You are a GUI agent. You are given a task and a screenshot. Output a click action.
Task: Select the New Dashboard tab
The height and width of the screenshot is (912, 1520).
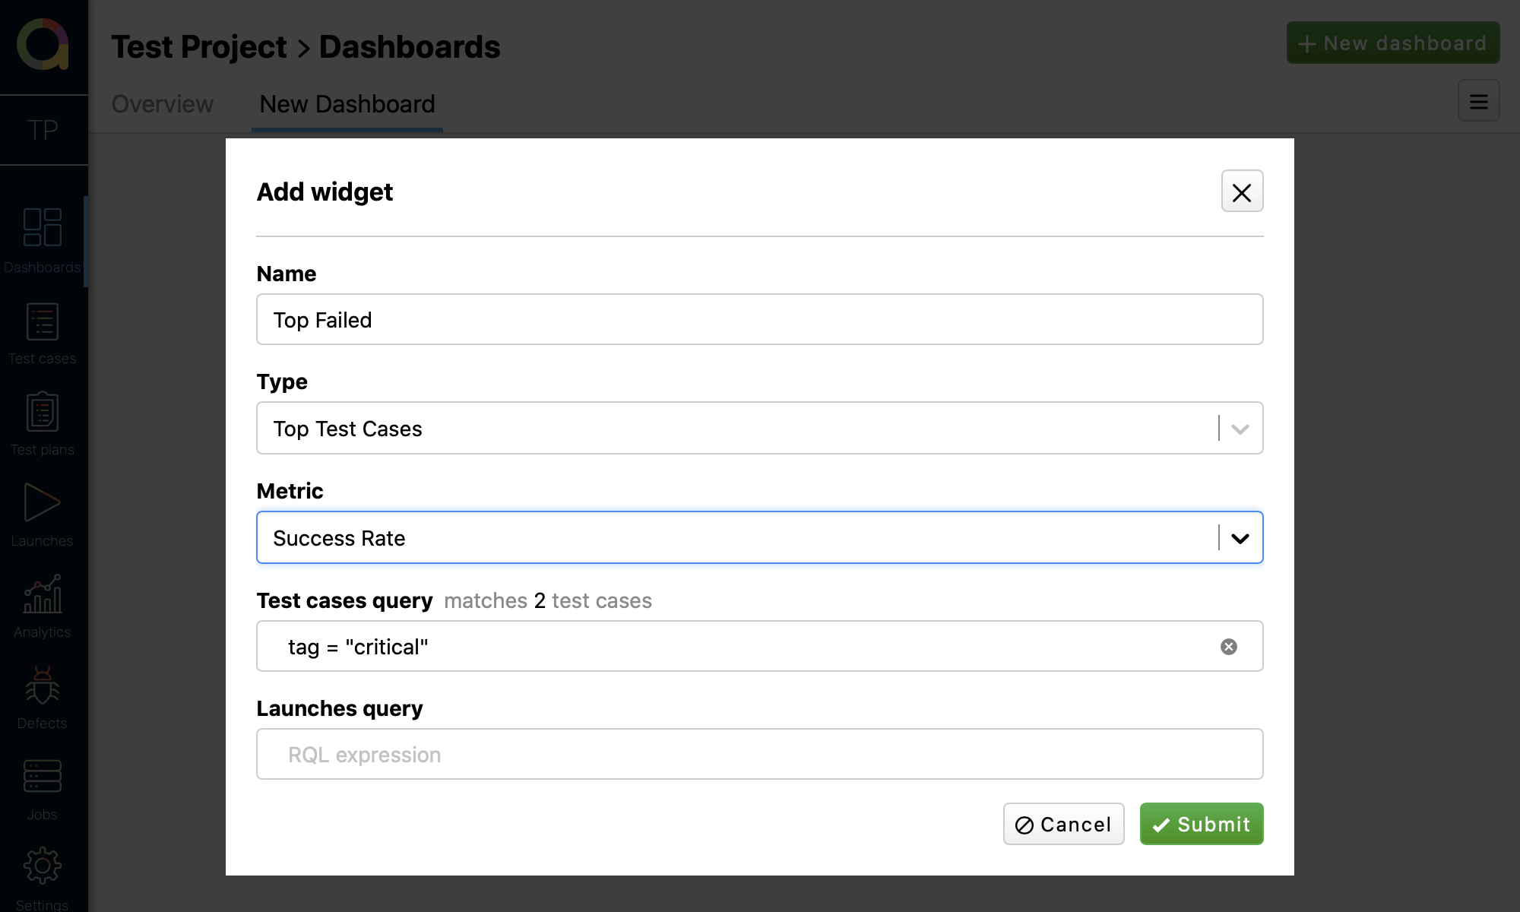tap(347, 104)
